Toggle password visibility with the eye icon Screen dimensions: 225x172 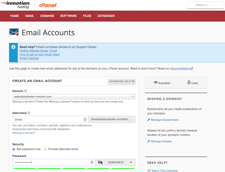tap(100, 162)
